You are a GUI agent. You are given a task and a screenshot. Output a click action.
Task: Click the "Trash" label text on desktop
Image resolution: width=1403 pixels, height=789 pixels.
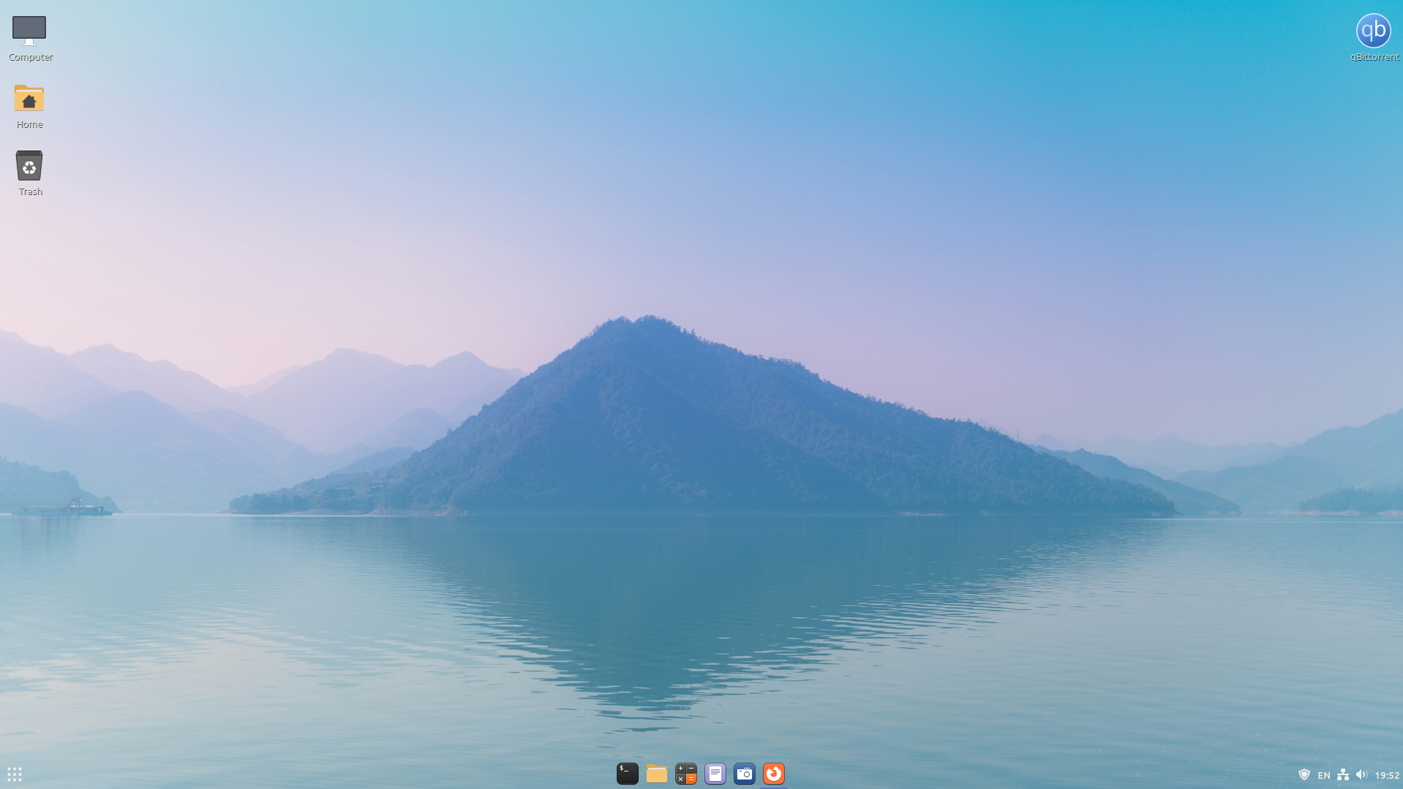(x=31, y=191)
